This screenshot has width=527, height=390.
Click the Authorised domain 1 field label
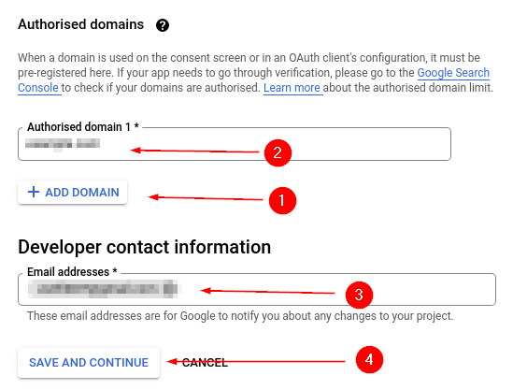point(83,127)
